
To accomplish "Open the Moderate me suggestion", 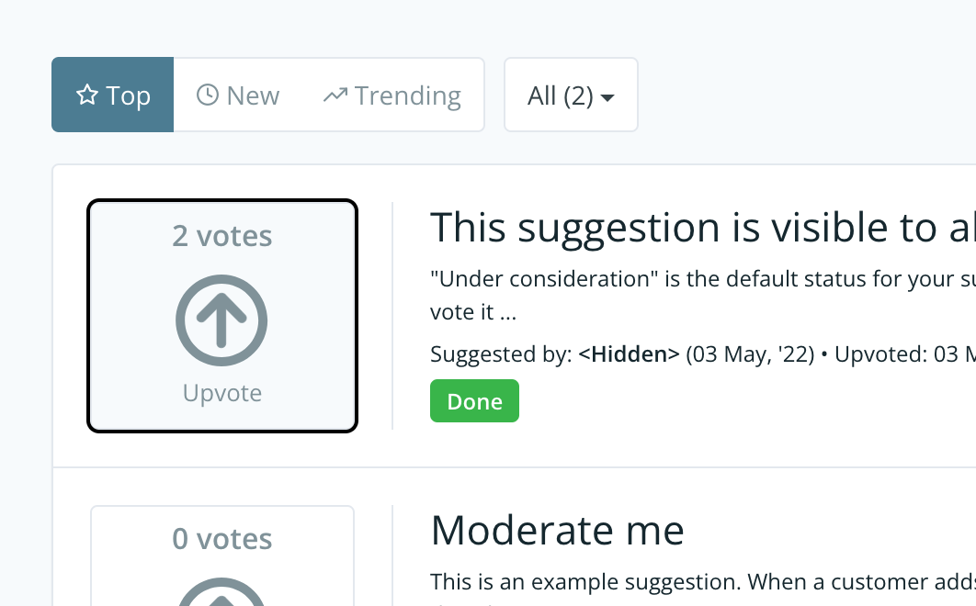I will point(557,530).
